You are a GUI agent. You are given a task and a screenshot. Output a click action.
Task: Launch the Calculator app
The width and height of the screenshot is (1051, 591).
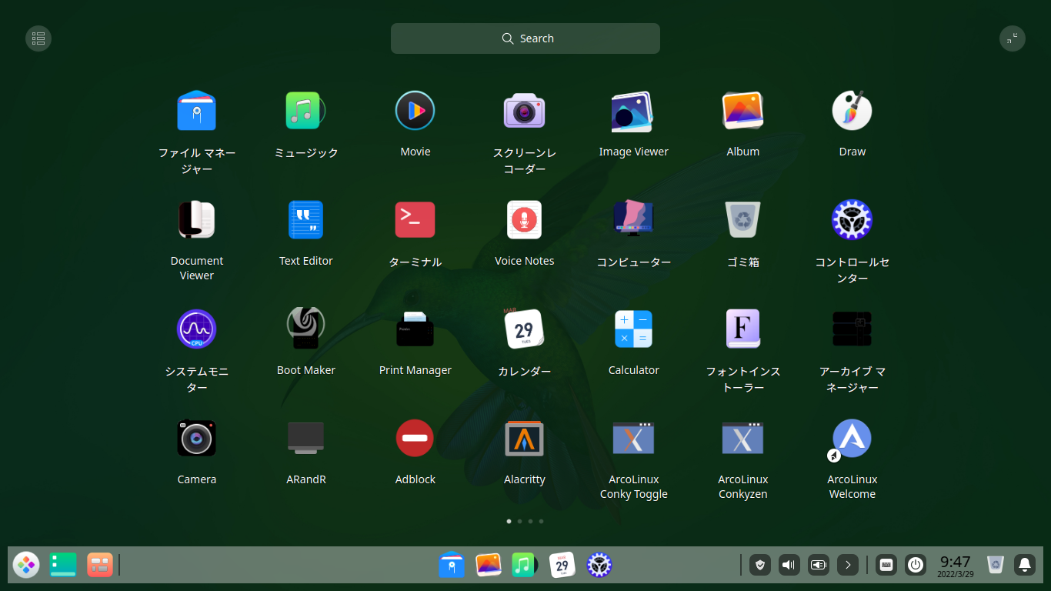click(x=634, y=330)
